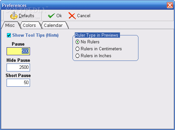This screenshot has width=175, height=130.
Task: Close the Preferences window
Action: pos(170,5)
